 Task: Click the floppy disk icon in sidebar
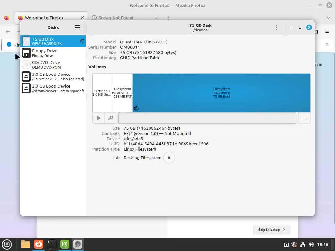coord(26,53)
